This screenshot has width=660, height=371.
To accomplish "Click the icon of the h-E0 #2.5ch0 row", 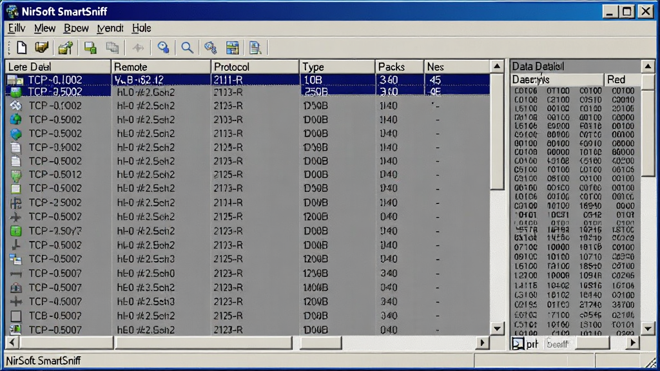I will pyautogui.click(x=15, y=274).
